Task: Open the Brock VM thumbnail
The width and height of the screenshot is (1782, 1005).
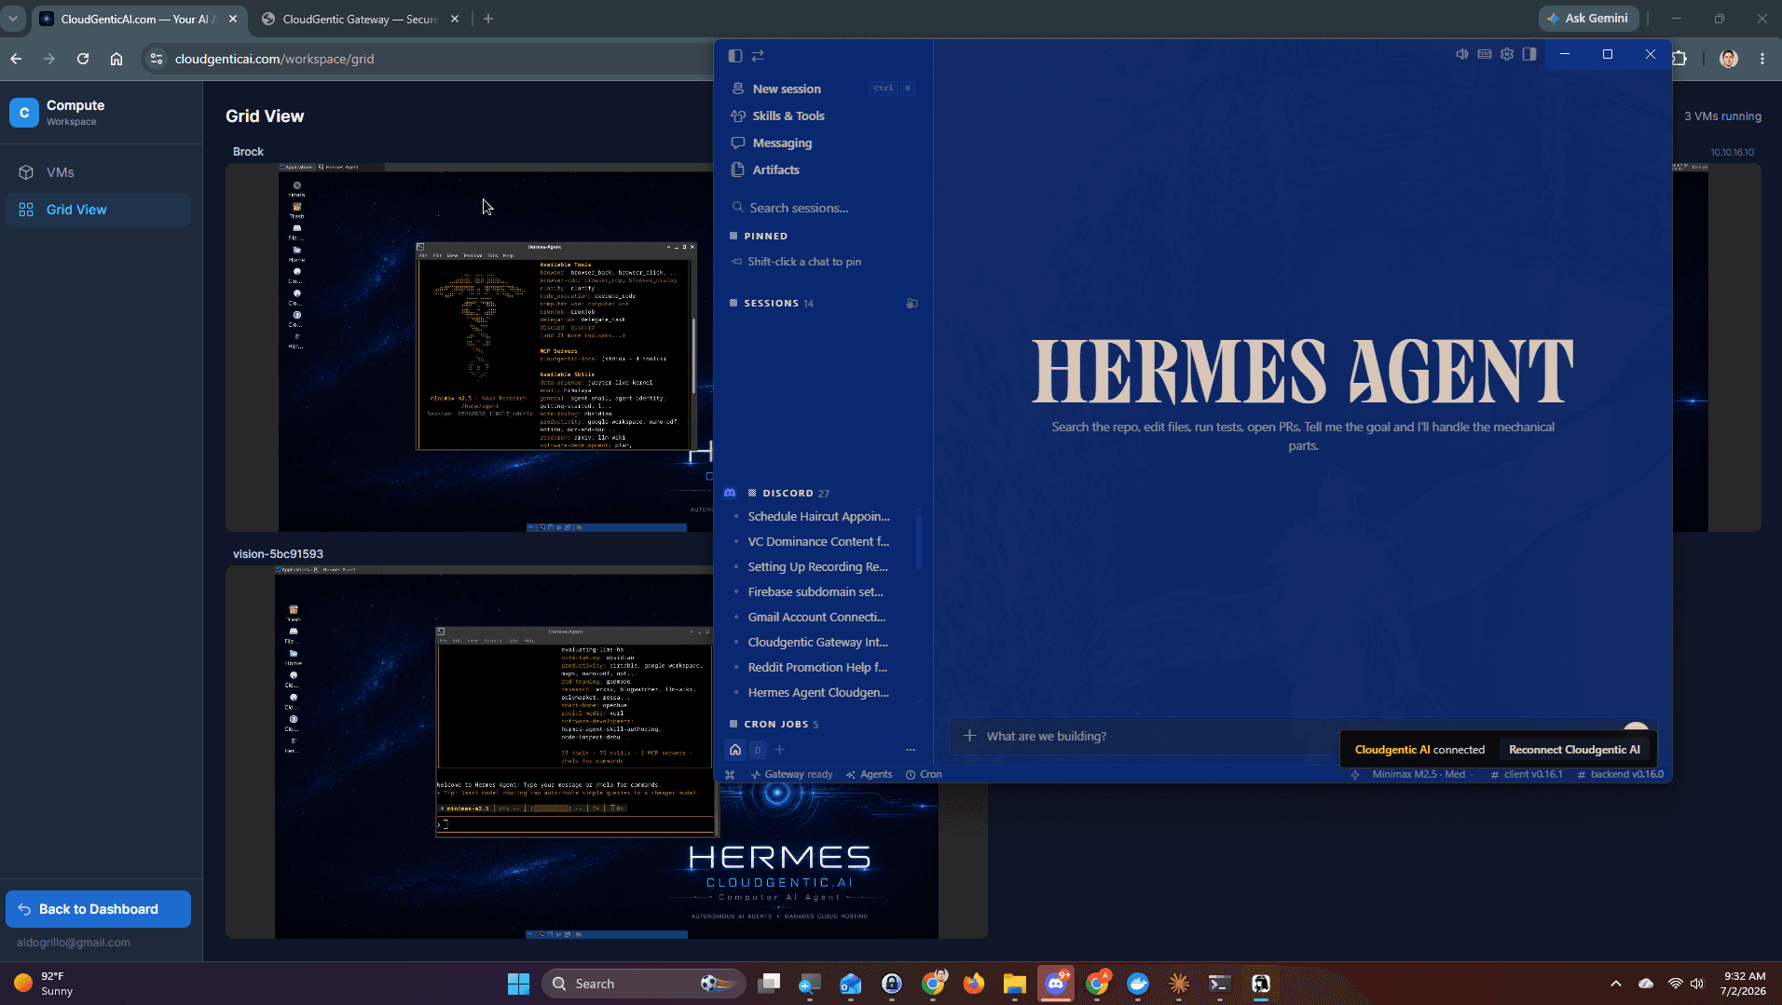Action: (x=470, y=348)
